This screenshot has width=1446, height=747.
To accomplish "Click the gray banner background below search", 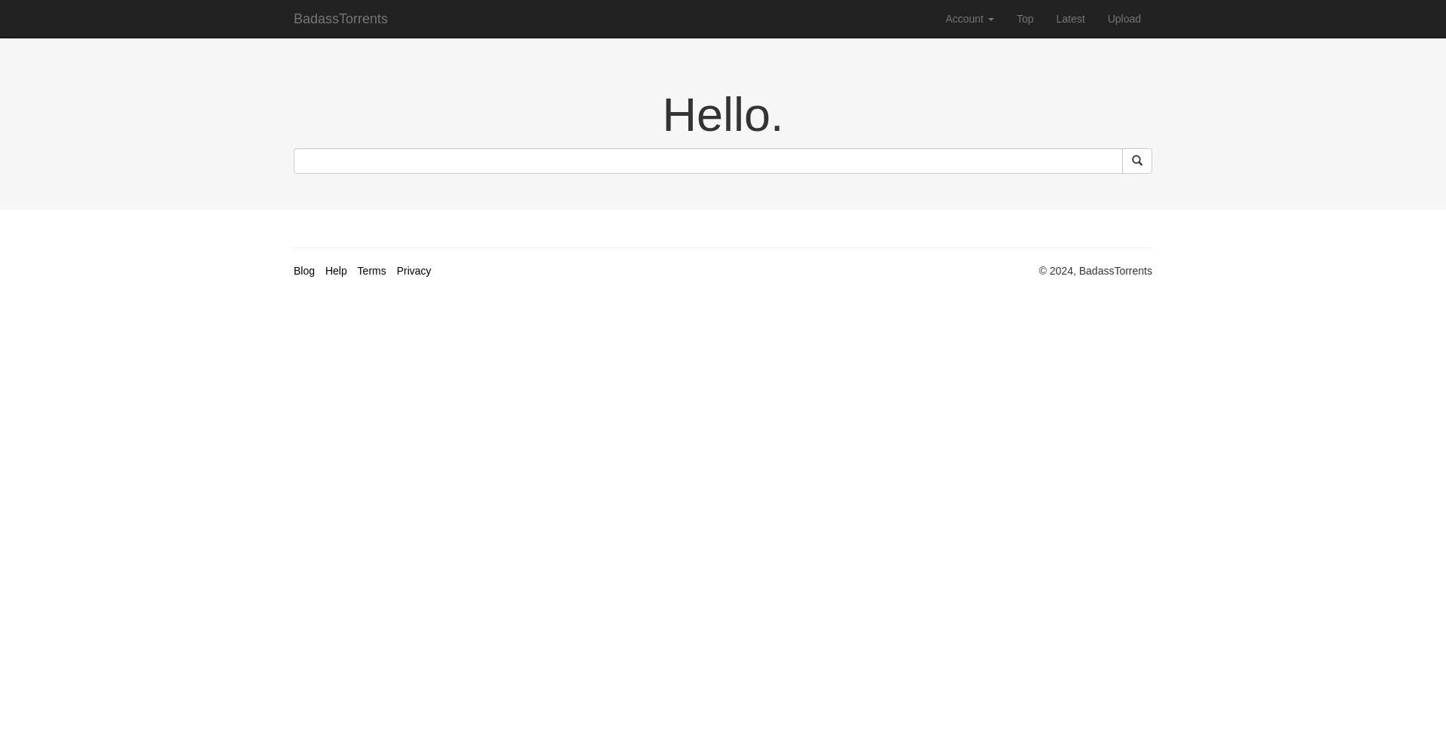I will (722, 193).
